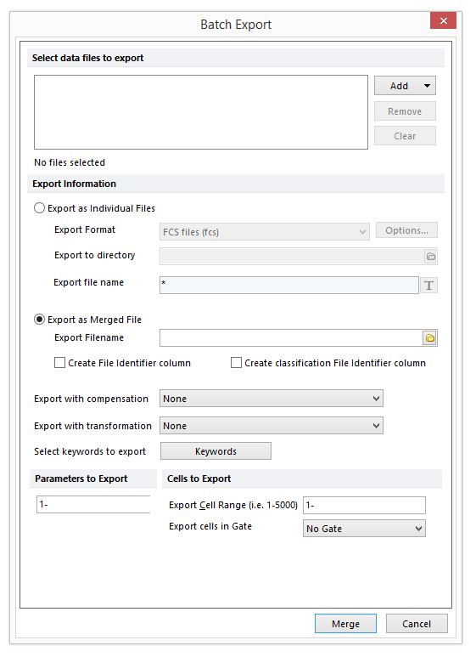The height and width of the screenshot is (657, 476).
Task: Expand Export with transformation dropdown
Action: 272,426
